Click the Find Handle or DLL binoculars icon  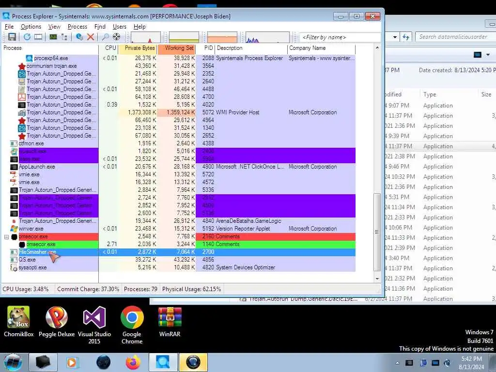(x=105, y=37)
